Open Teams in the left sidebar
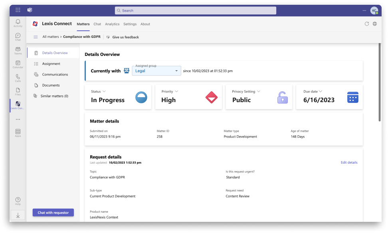This screenshot has height=233, width=388. coord(18,50)
